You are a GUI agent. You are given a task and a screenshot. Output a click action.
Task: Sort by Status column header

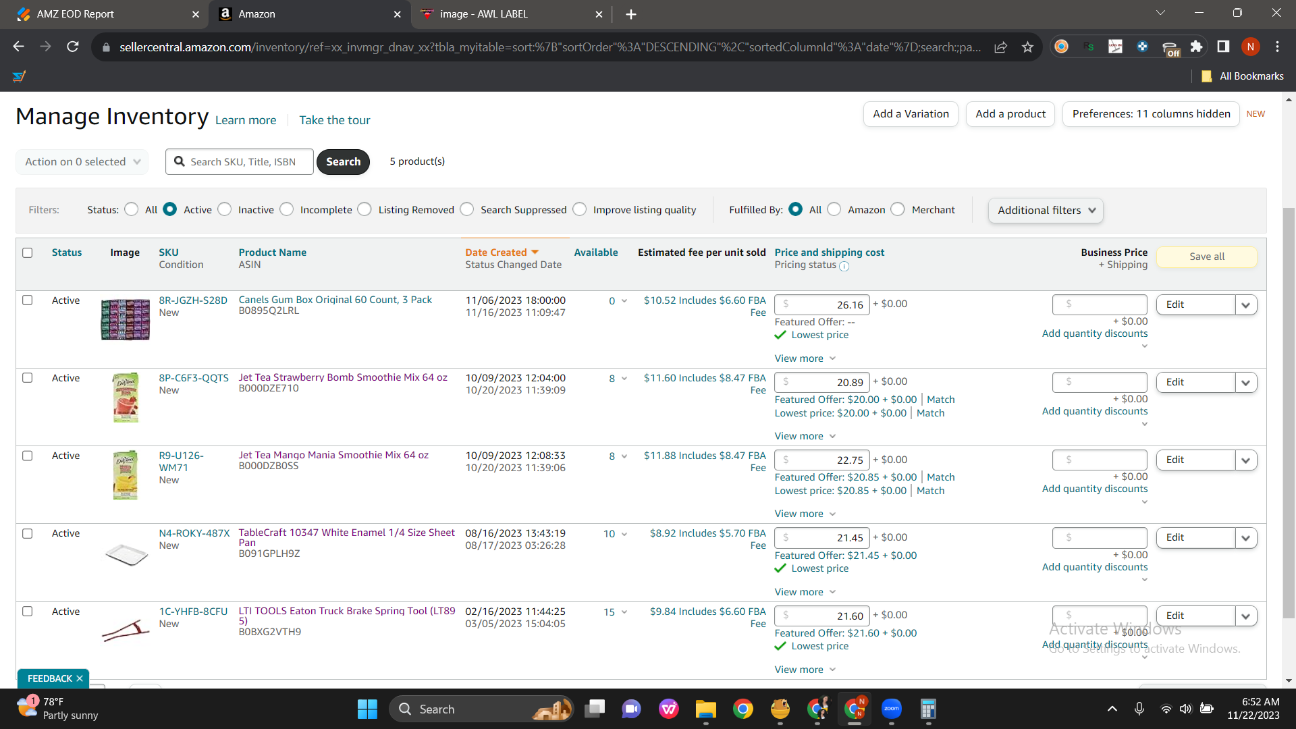pos(67,252)
